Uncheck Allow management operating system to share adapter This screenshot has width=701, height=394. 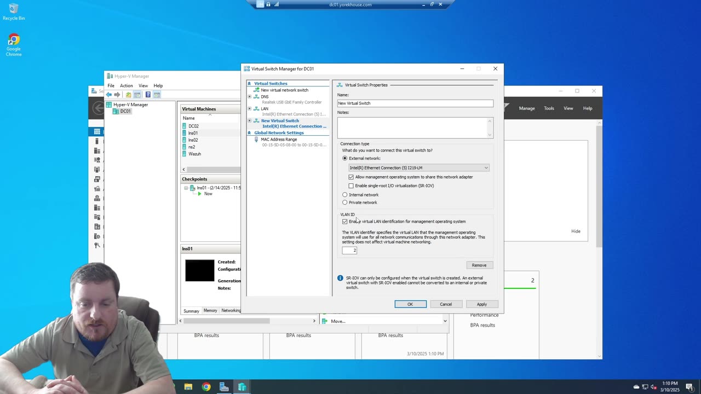point(351,177)
